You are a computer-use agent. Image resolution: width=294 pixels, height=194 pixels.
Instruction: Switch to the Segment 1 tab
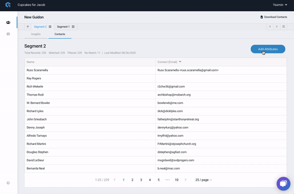[x=63, y=26]
